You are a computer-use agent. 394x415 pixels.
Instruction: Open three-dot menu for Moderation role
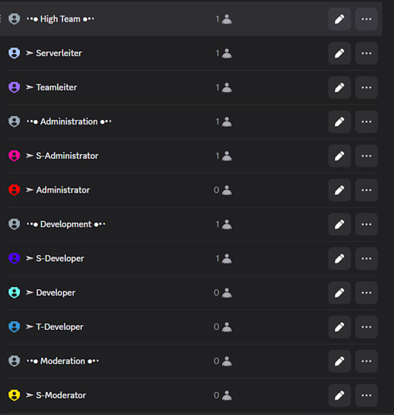click(x=366, y=361)
